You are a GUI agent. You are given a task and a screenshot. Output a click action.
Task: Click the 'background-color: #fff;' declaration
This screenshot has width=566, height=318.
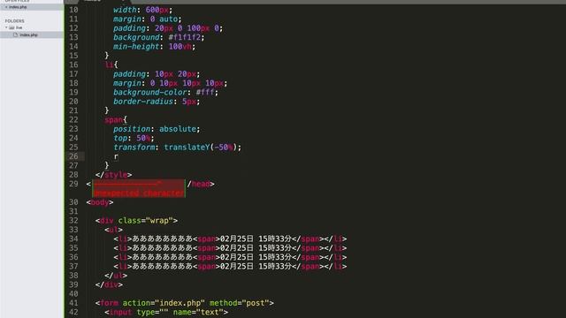[x=165, y=92]
